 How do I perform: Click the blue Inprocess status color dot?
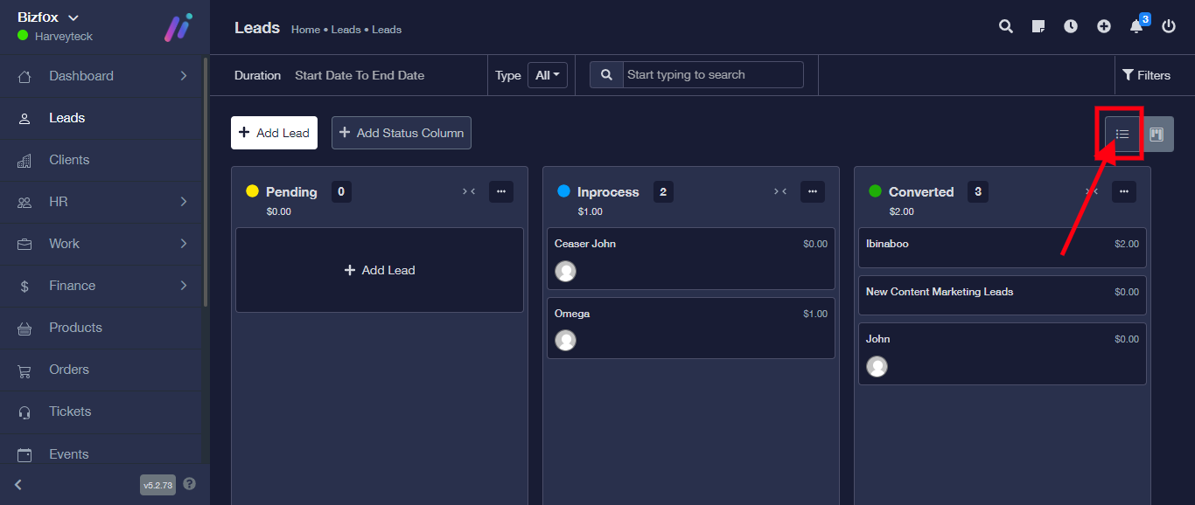(563, 191)
